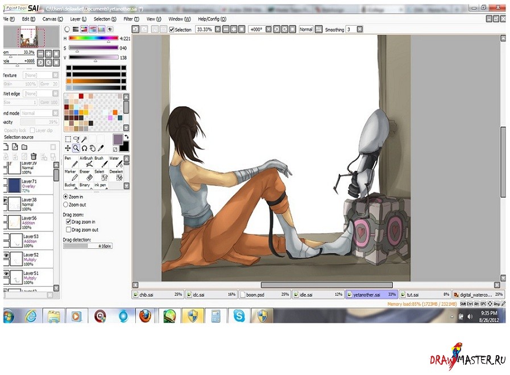This screenshot has height=375, width=510.
Task: Activate the rotate view tool
Action: pos(84,148)
